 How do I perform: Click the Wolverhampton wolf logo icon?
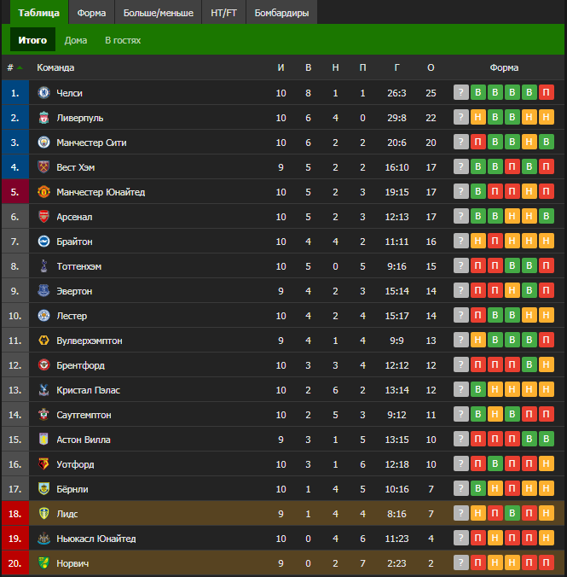[43, 341]
